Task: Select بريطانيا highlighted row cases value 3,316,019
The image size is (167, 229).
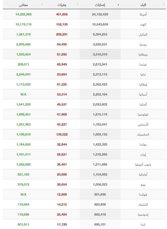Action: 100,54
